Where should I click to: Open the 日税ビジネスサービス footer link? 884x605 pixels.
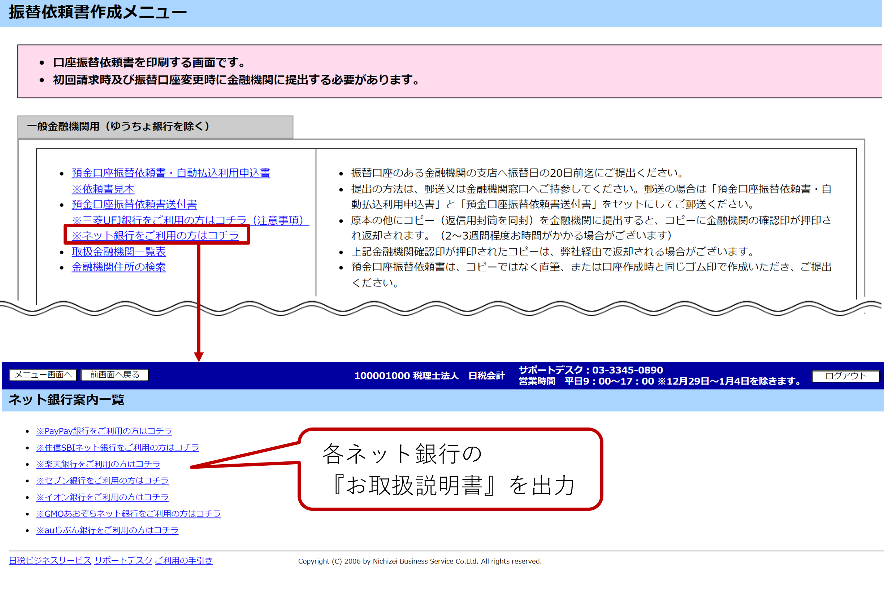tap(49, 561)
